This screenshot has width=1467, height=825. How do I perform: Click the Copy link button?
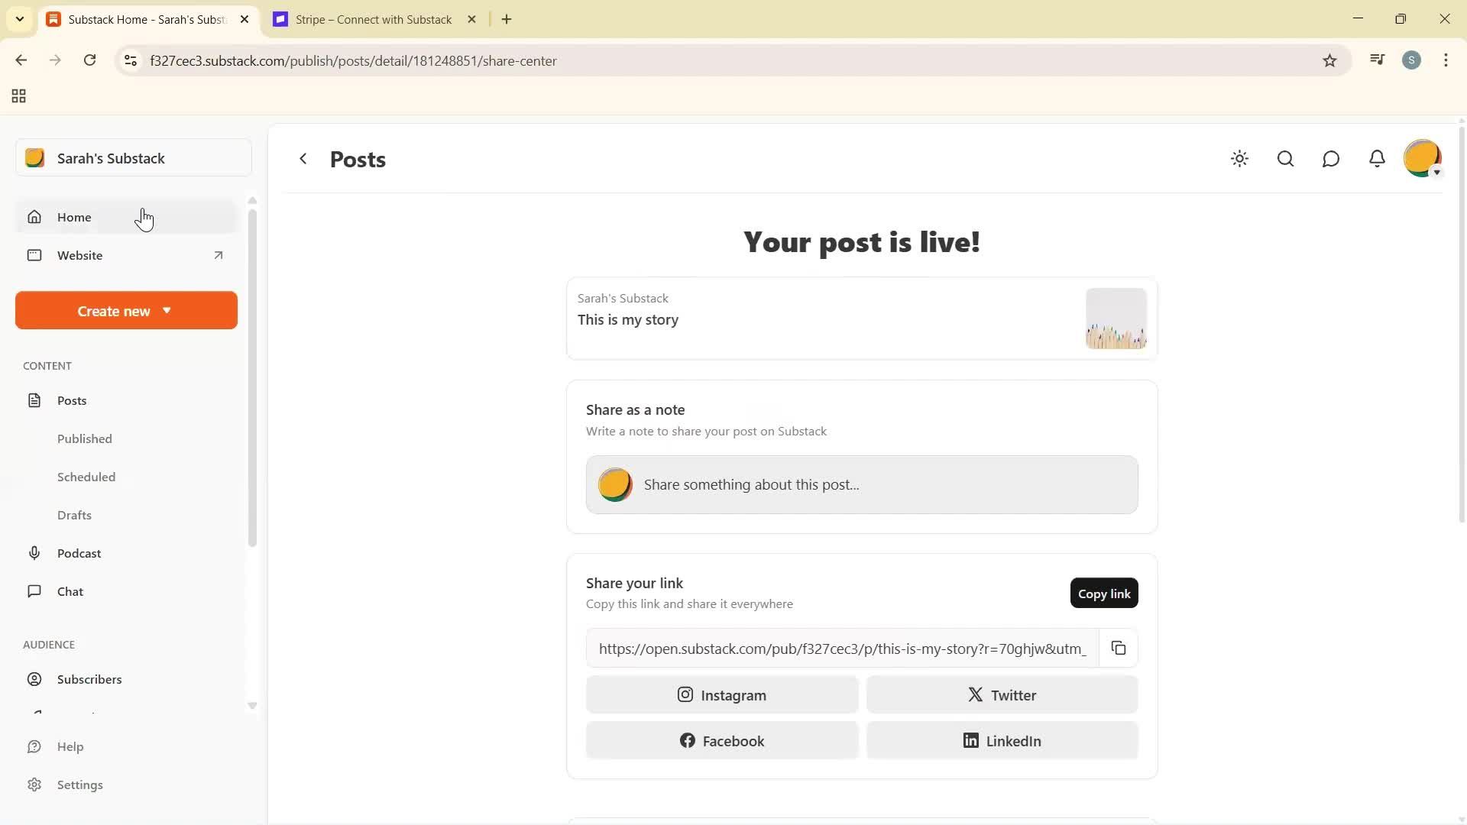click(1104, 593)
